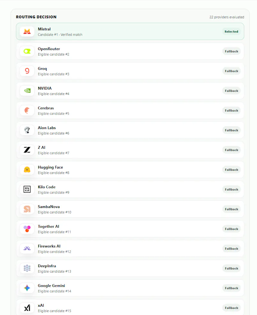Click the Fallback badge for Aion Labs
This screenshot has width=257, height=315.
point(232,130)
